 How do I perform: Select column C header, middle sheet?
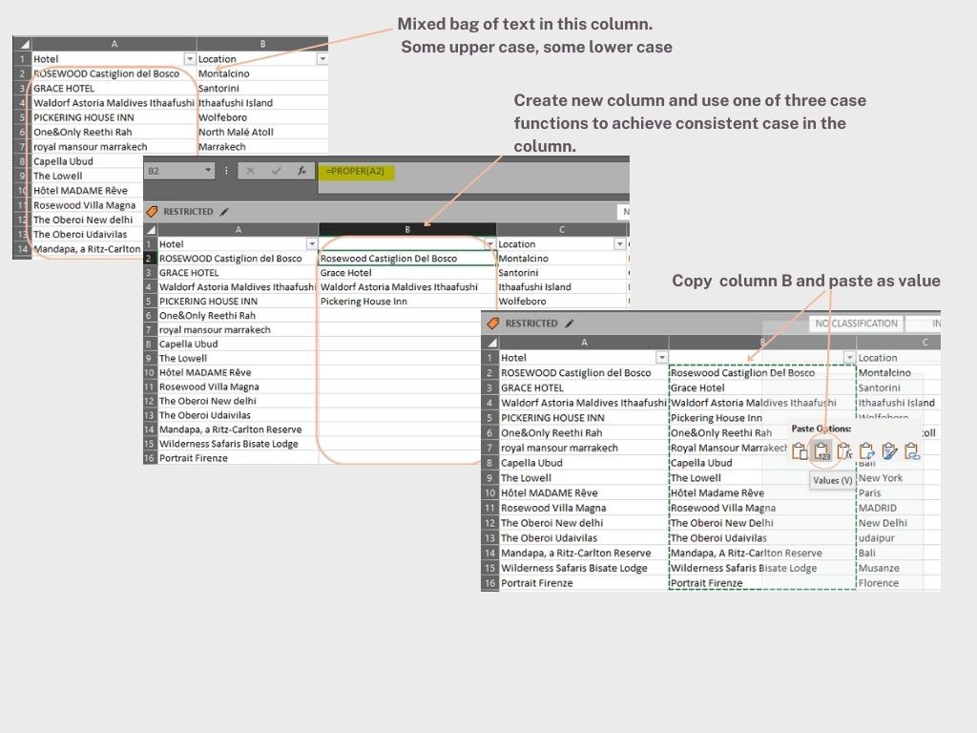(562, 229)
